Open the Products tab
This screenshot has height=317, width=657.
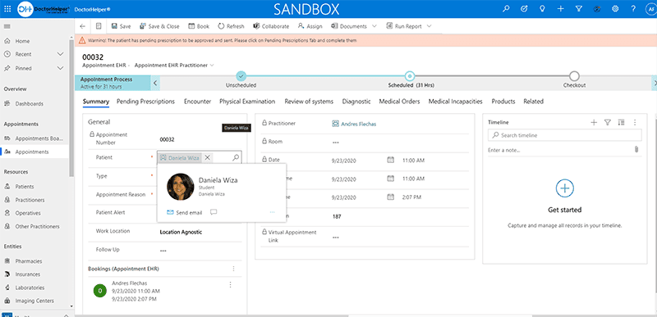503,102
